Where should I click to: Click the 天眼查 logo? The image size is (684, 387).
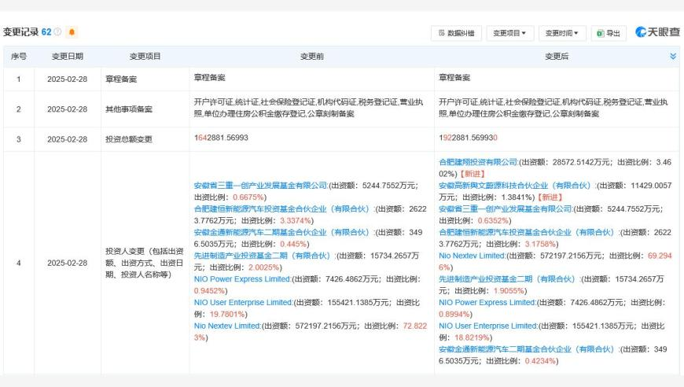click(657, 31)
